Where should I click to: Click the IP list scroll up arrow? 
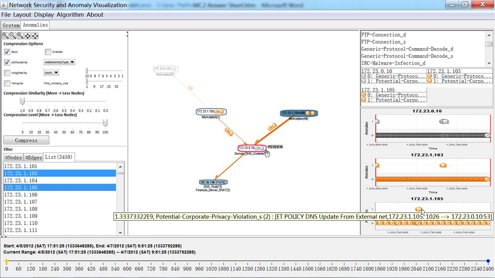click(120, 166)
